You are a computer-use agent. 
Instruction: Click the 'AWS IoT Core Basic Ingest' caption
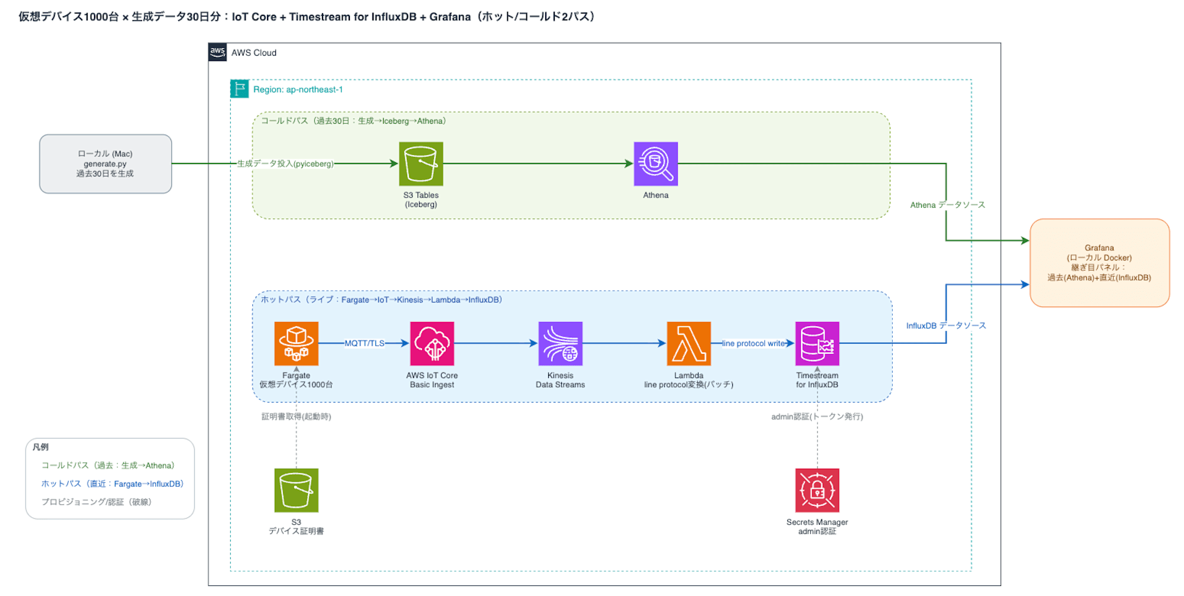click(x=432, y=380)
